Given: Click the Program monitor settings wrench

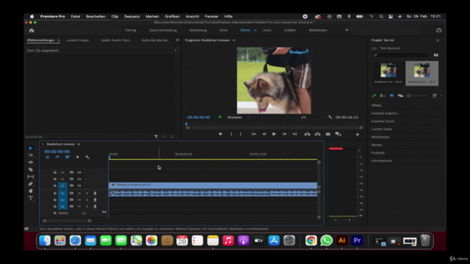Looking at the screenshot, I should pyautogui.click(x=330, y=117).
